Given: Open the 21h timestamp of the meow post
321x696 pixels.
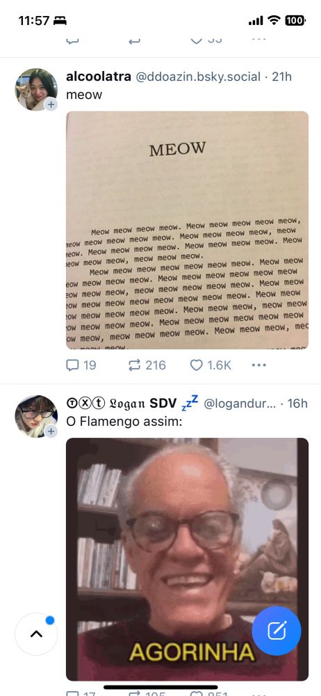Looking at the screenshot, I should click(282, 77).
